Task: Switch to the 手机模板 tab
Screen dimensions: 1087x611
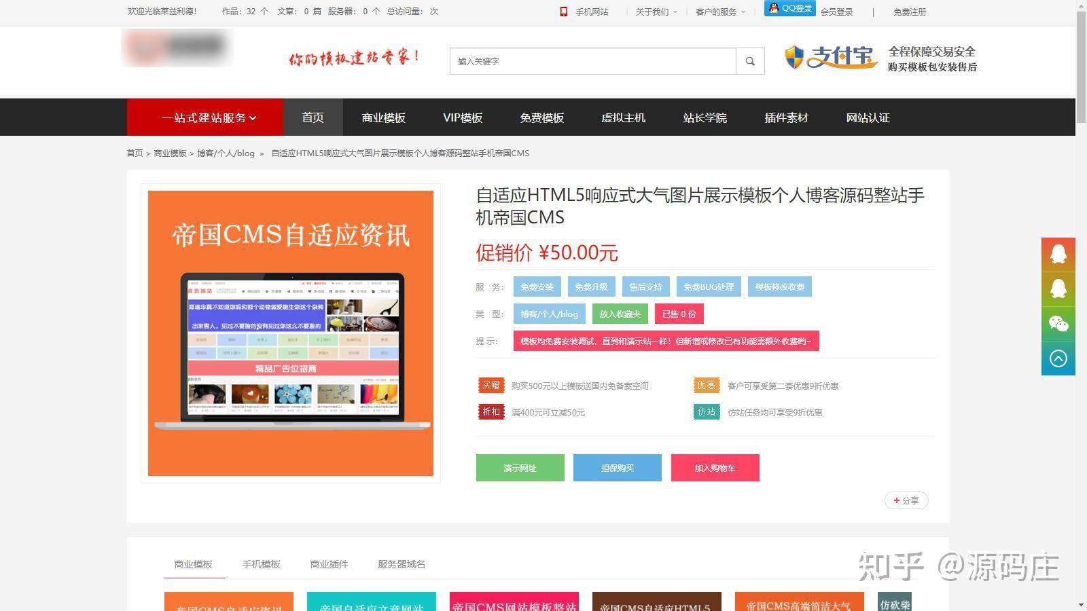Action: (262, 563)
